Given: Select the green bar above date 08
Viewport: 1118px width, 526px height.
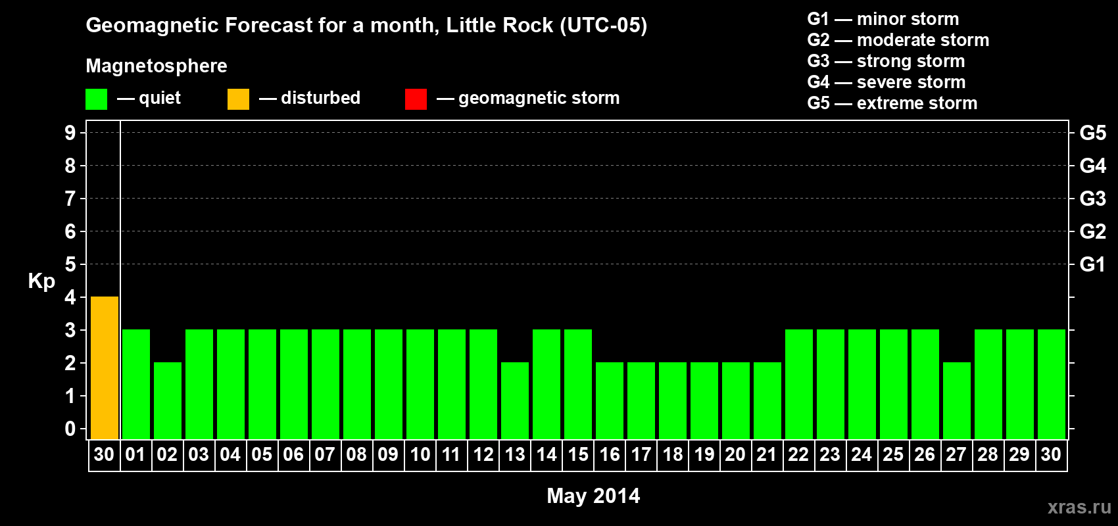Looking at the screenshot, I should click(357, 384).
